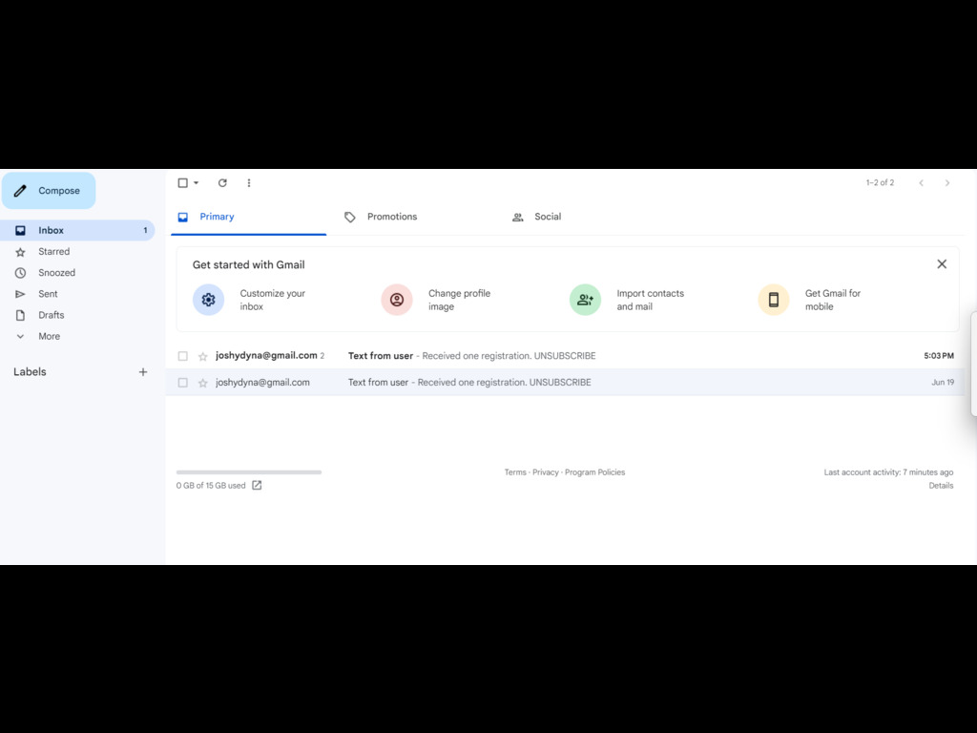Star the Jun 19 email
Screen dimensions: 977x733
pos(202,383)
